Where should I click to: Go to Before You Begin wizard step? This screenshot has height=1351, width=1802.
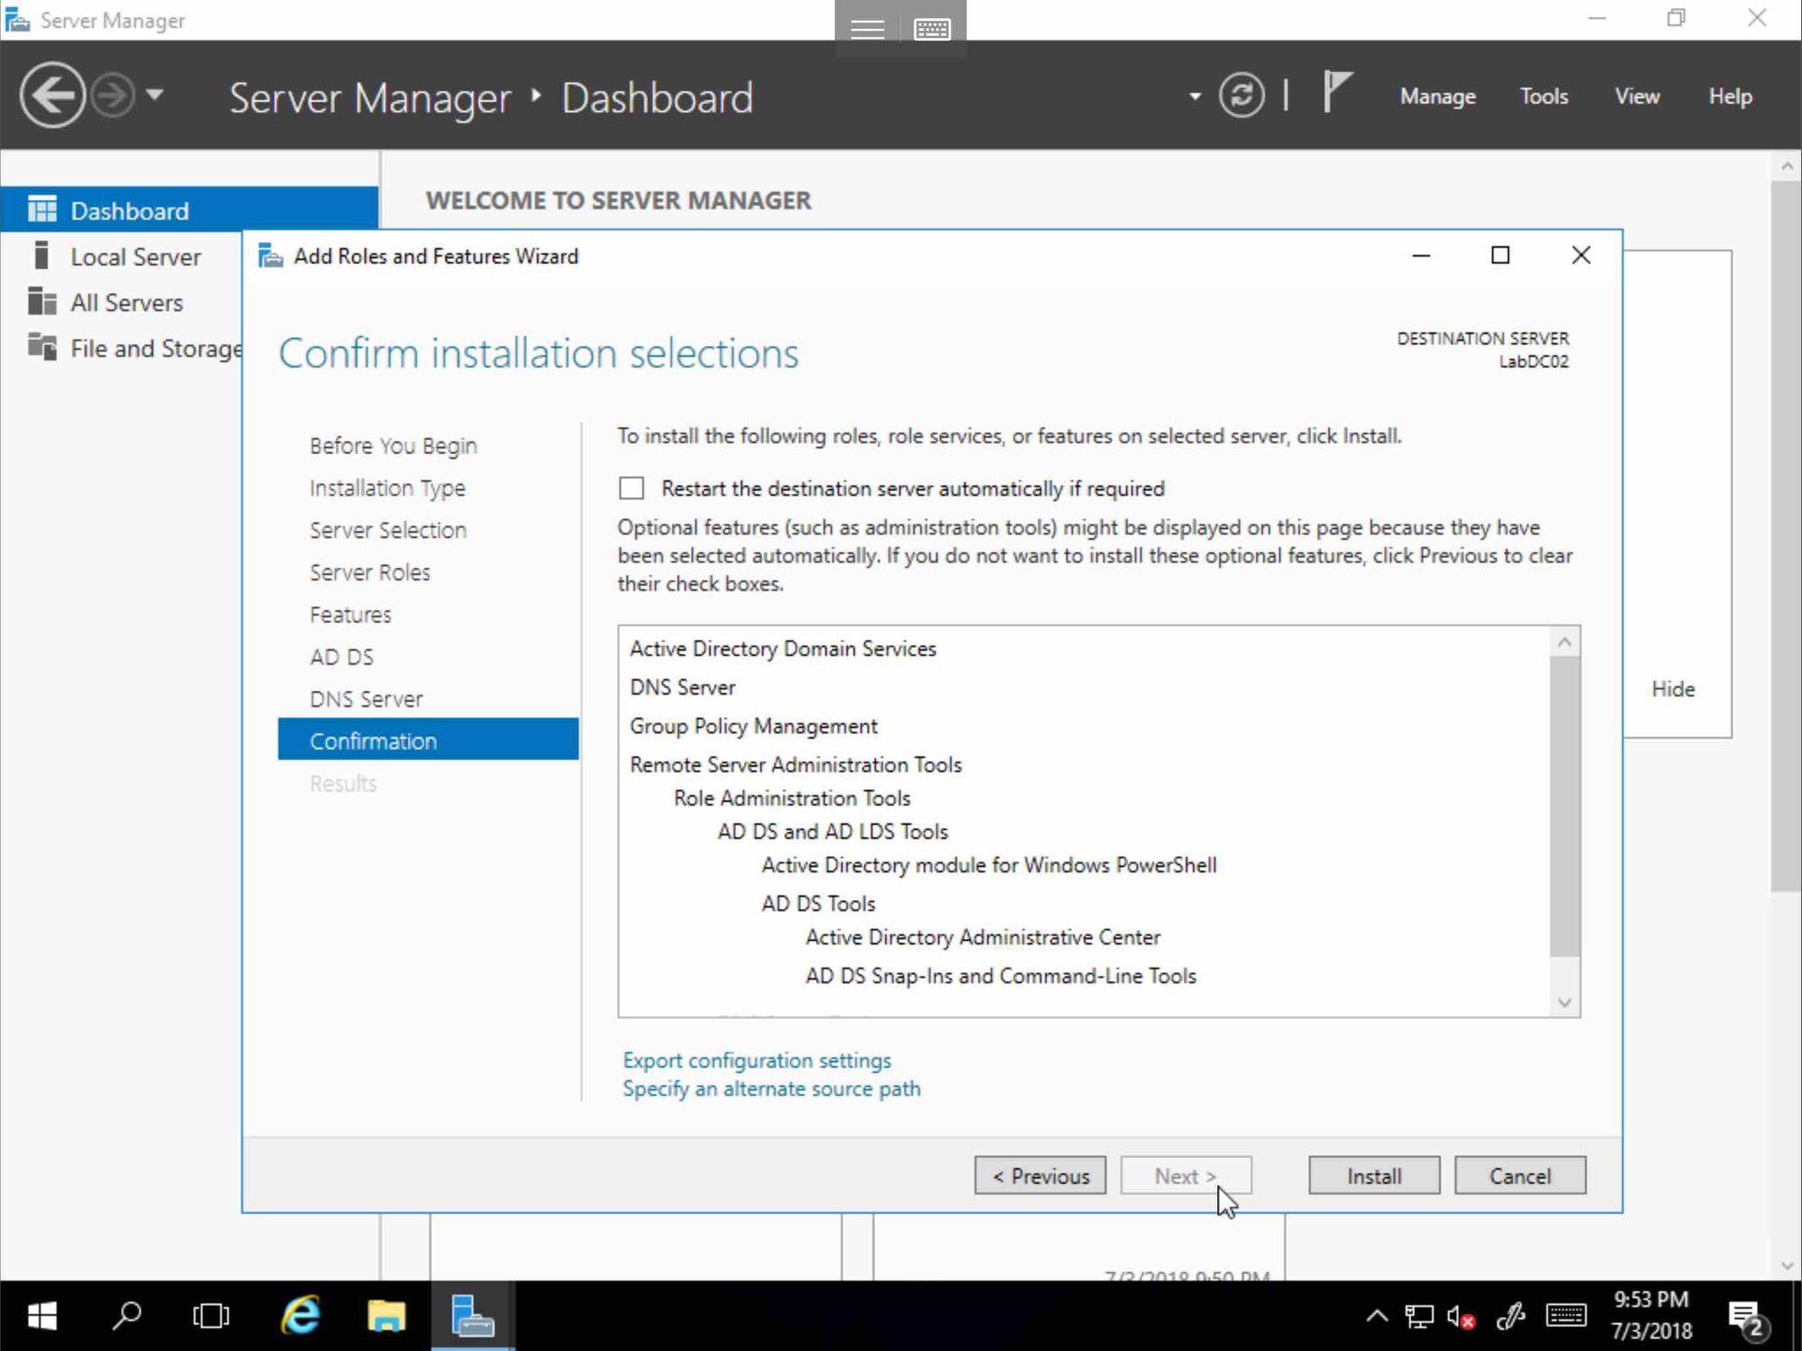click(x=393, y=446)
